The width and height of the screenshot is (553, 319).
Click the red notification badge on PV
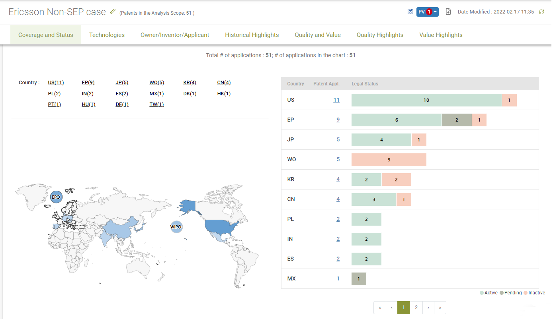429,12
